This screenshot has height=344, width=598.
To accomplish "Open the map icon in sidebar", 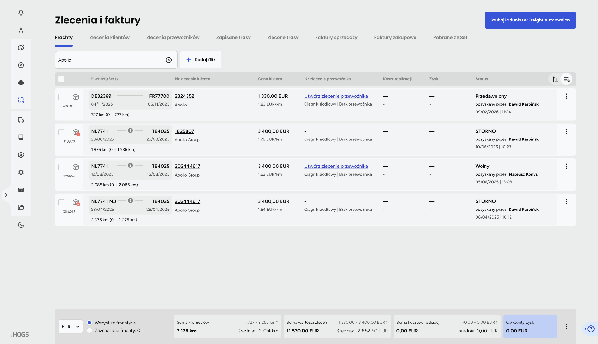I will tap(21, 48).
